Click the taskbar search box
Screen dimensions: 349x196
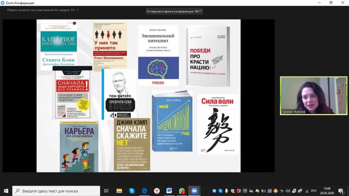point(56,191)
